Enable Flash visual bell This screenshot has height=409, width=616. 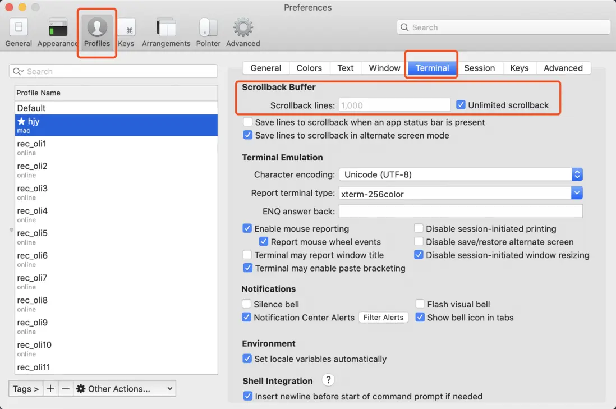420,304
